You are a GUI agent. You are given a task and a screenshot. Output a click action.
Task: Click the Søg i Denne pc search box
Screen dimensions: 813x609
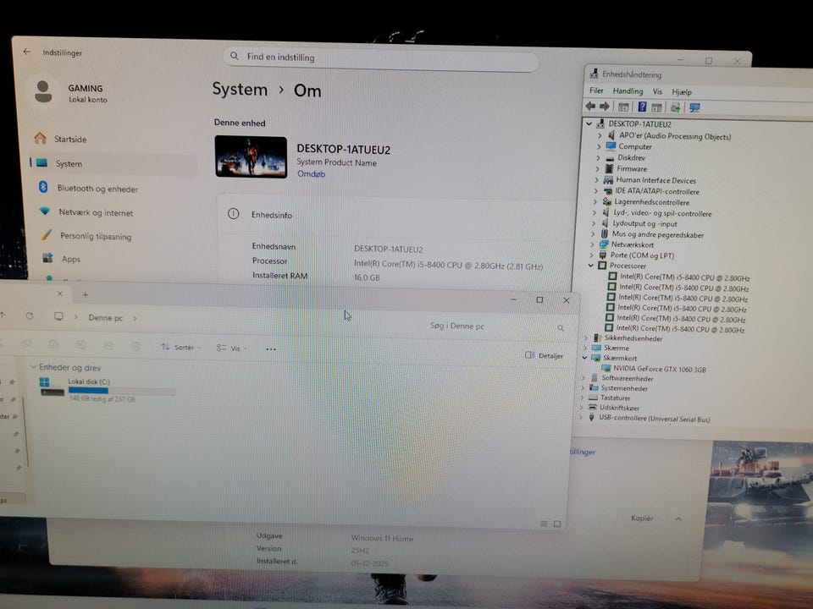(x=496, y=326)
